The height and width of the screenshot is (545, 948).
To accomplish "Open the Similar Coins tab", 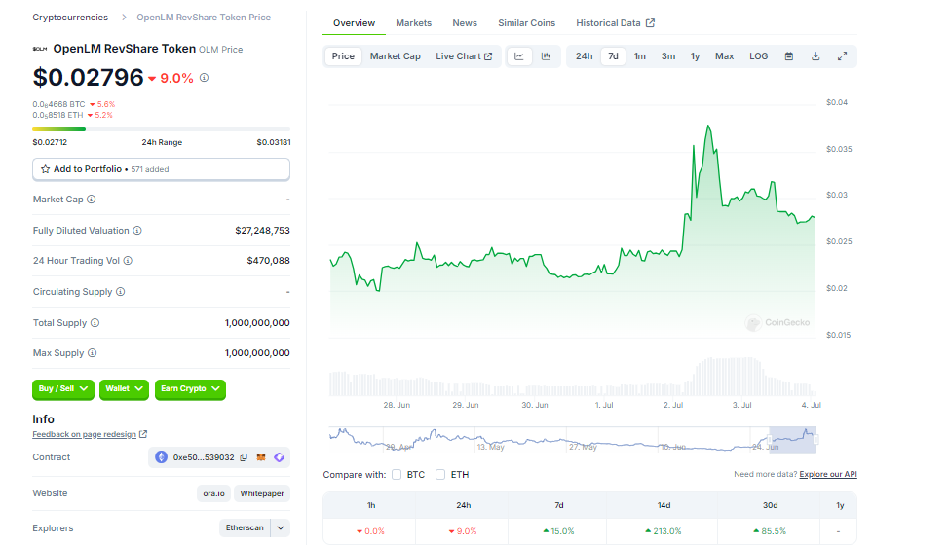I will pyautogui.click(x=526, y=23).
